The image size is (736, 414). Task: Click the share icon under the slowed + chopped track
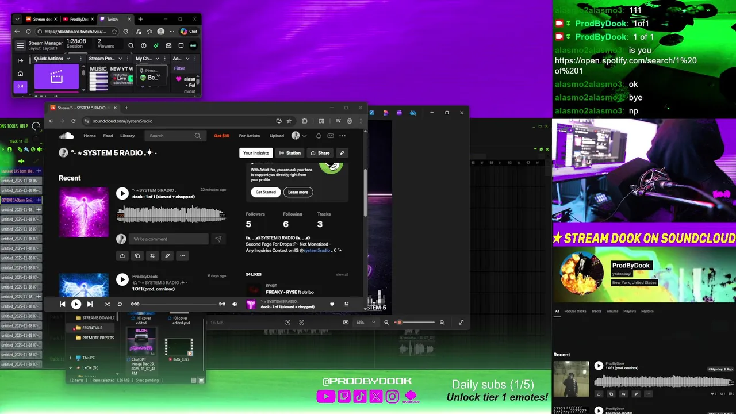(122, 256)
